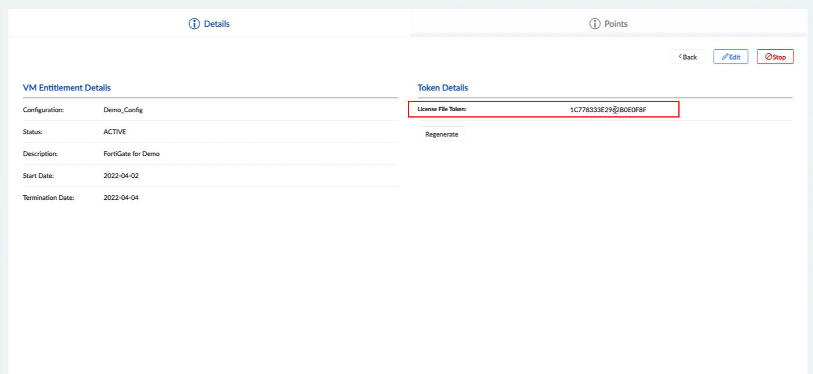Click the start date 2022-04-02
Image resolution: width=813 pixels, height=374 pixels.
pyautogui.click(x=121, y=175)
